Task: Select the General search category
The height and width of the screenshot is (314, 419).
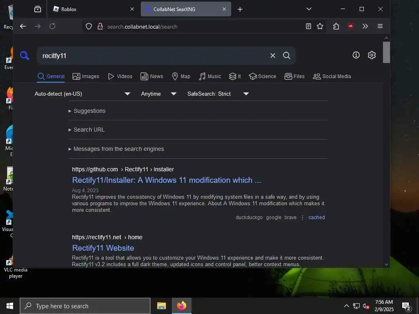Action: 51,76
